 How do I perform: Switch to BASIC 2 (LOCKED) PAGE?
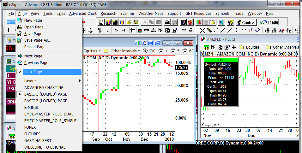[49, 101]
